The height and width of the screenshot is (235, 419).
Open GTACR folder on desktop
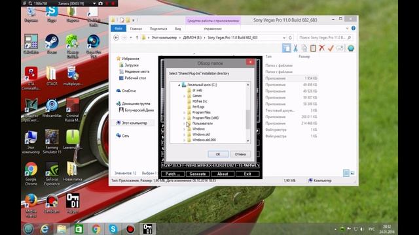pos(52,76)
